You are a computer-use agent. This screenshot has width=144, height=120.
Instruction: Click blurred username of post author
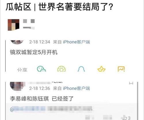29,24
